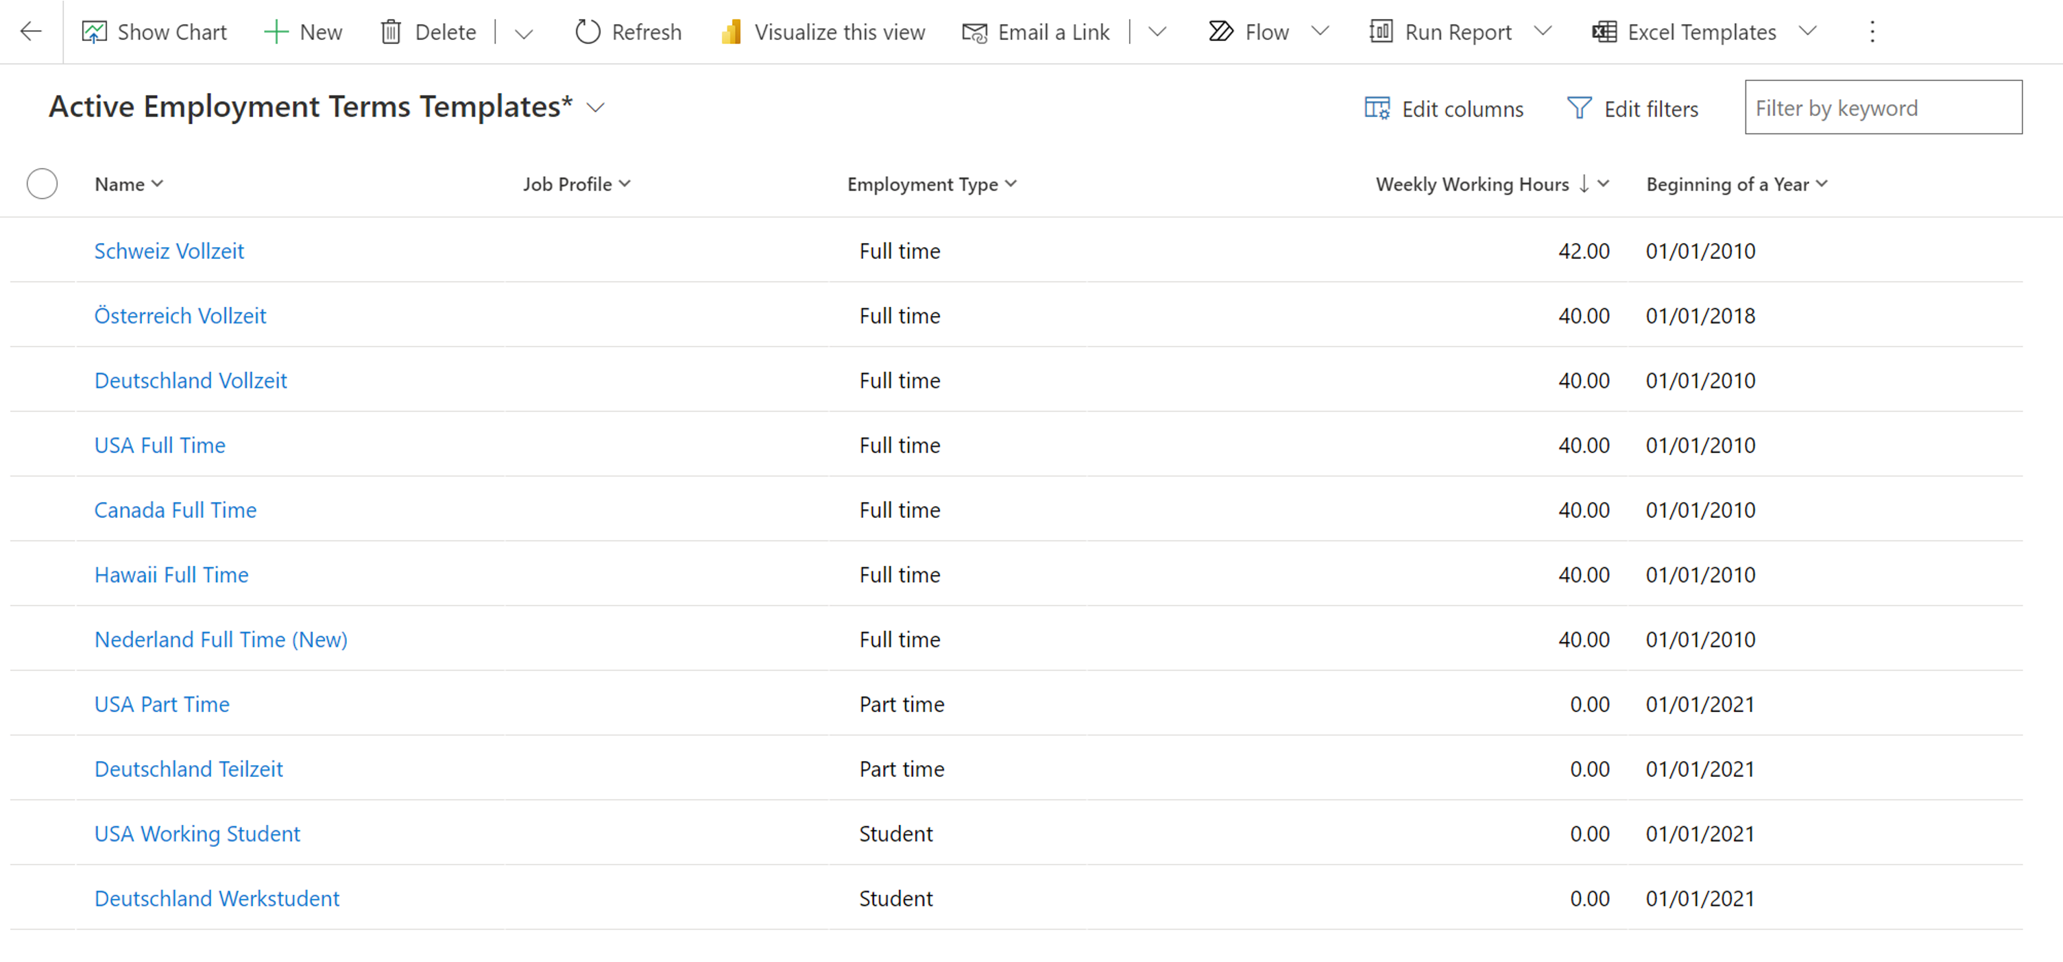Expand the Delete split-button dropdown arrow
Viewport: 2063px width, 962px height.
pos(524,34)
